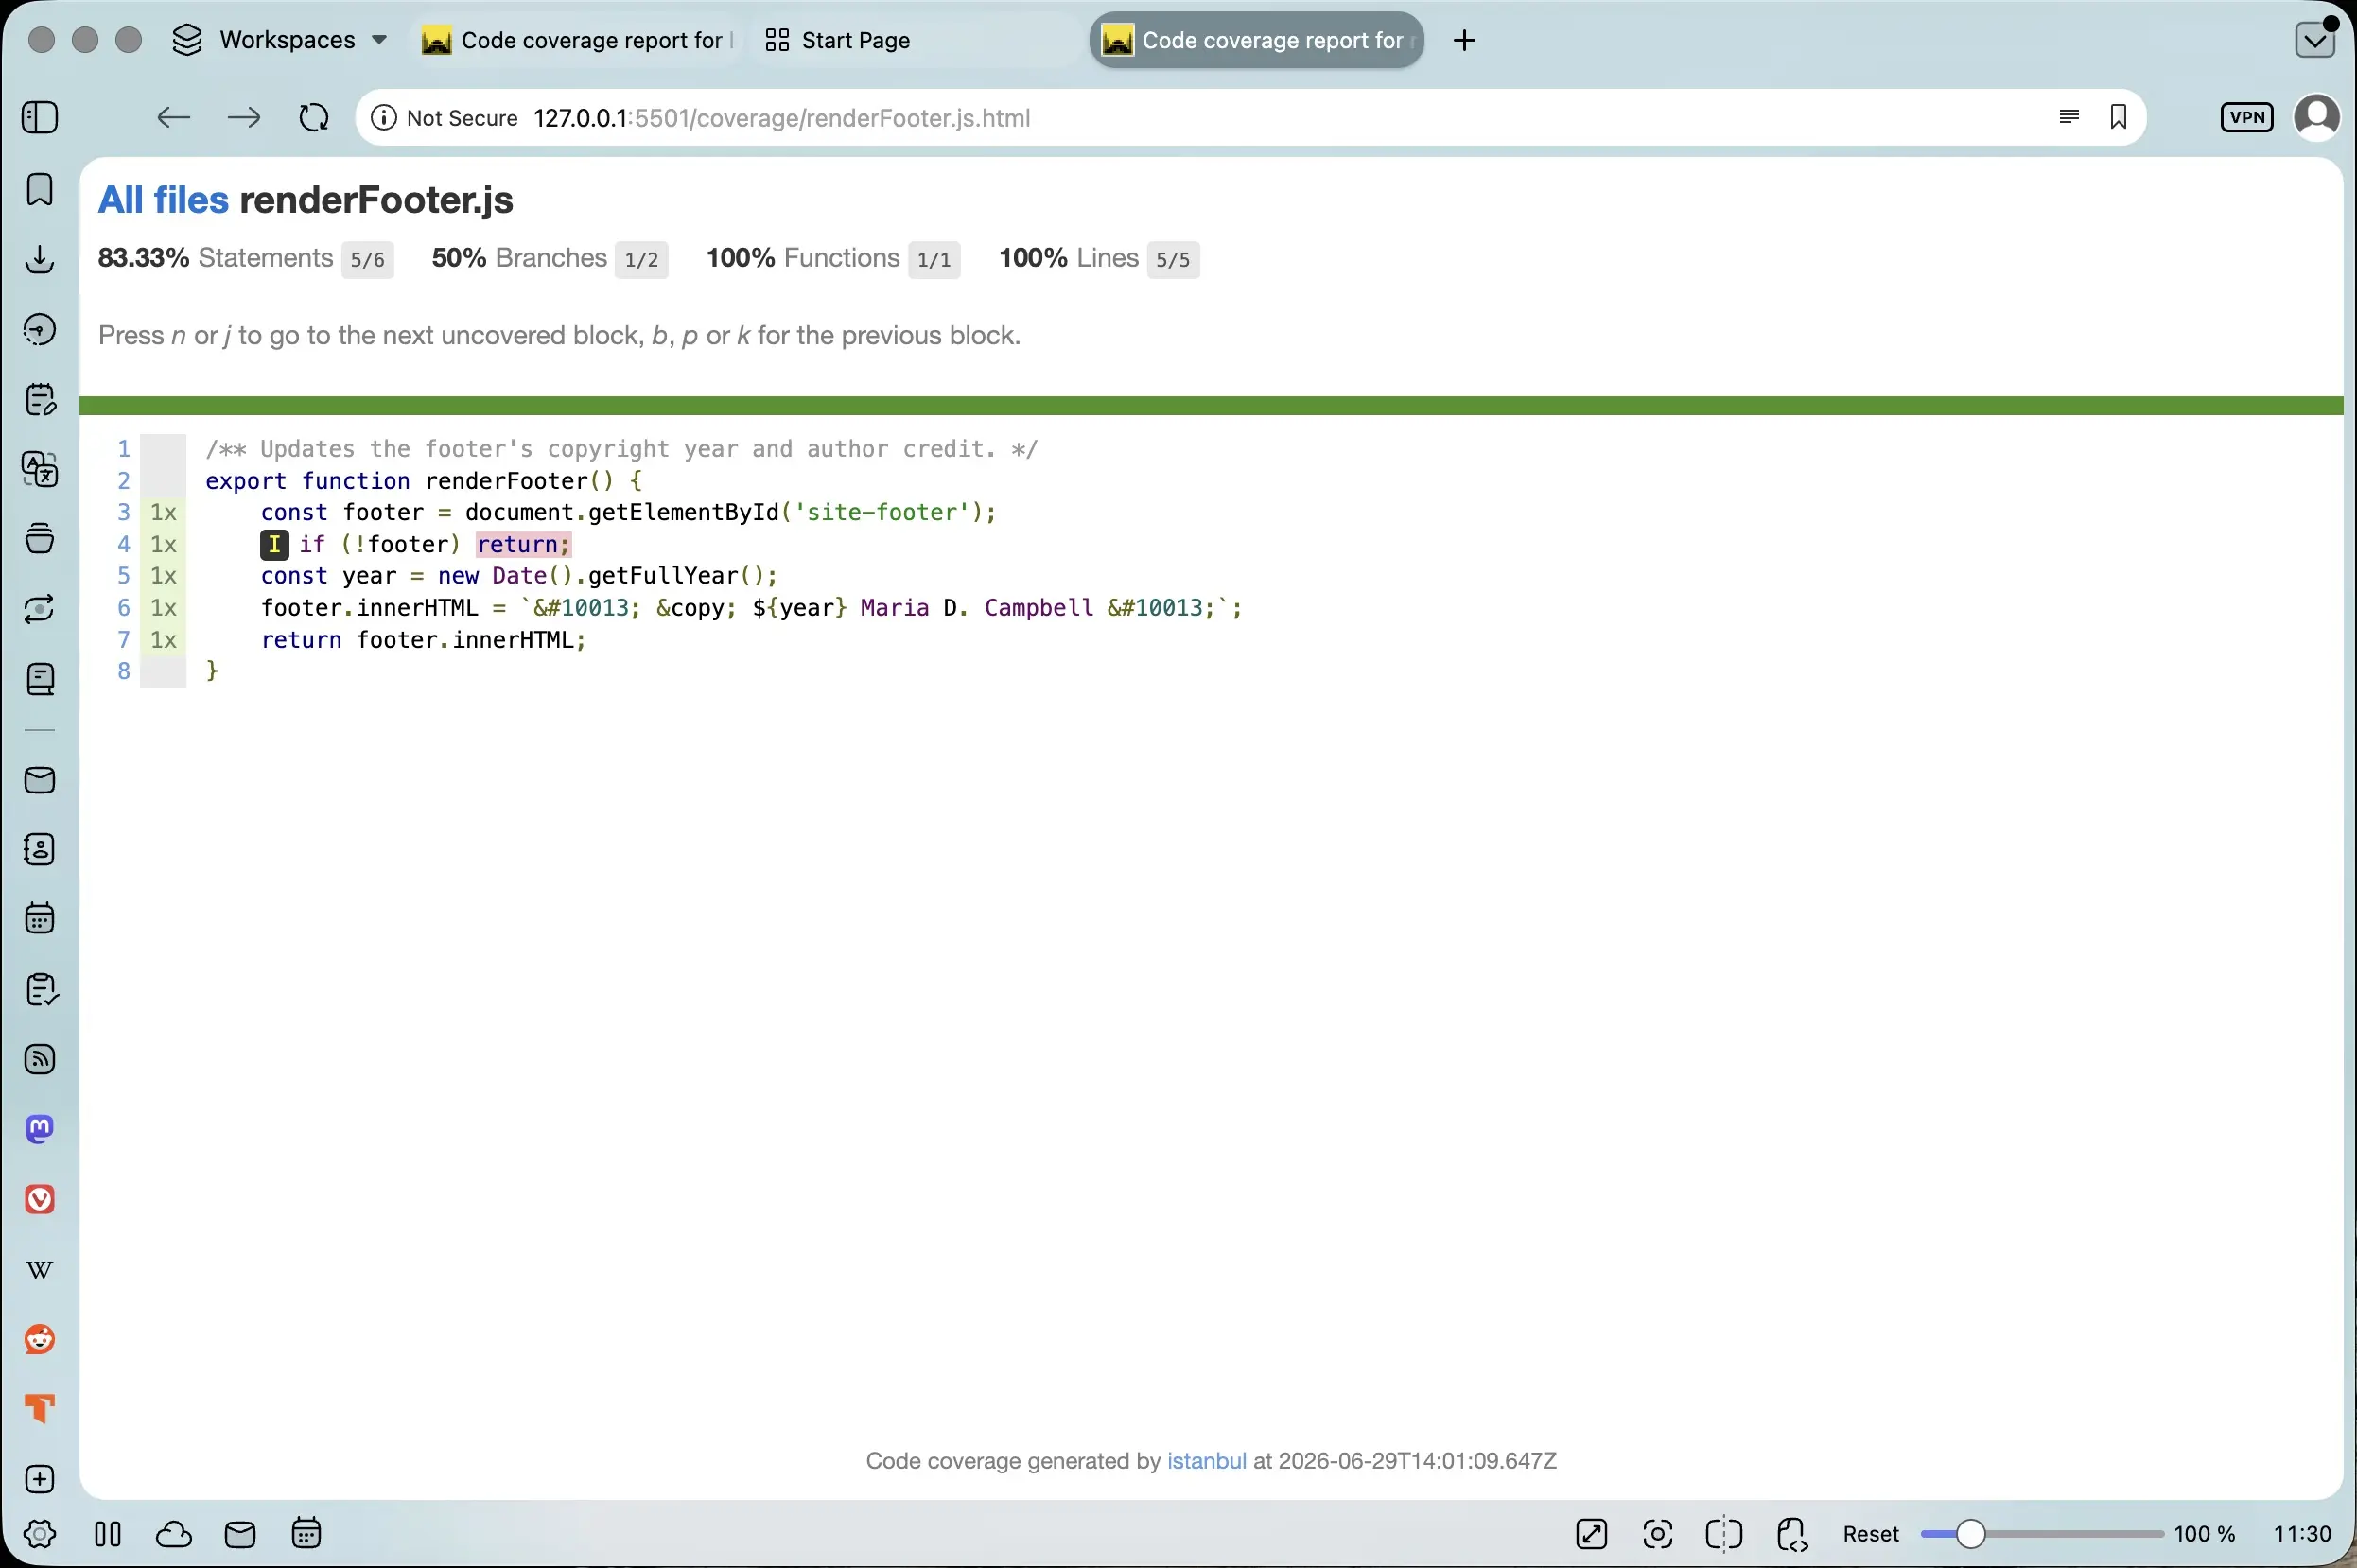
Task: Reset page zoom level
Action: [x=1870, y=1534]
